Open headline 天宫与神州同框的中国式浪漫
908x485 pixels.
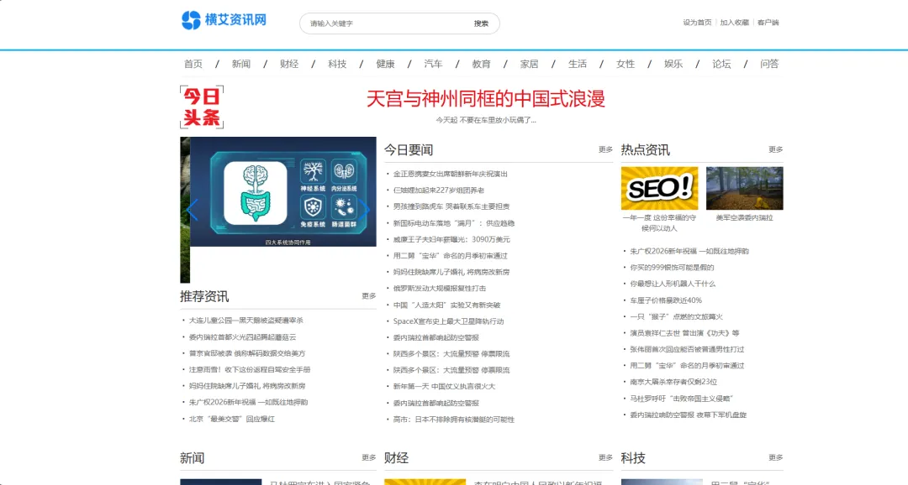[486, 99]
